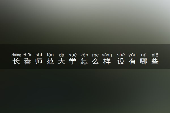Select the character 学
This screenshot has height=113, width=170.
[73, 61]
